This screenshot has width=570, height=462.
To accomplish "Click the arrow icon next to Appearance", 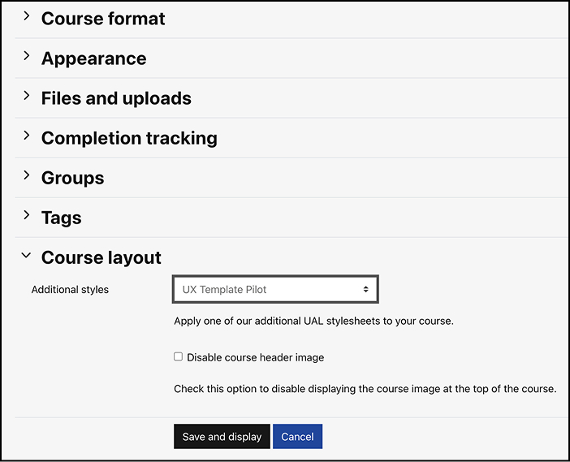I will coord(26,57).
